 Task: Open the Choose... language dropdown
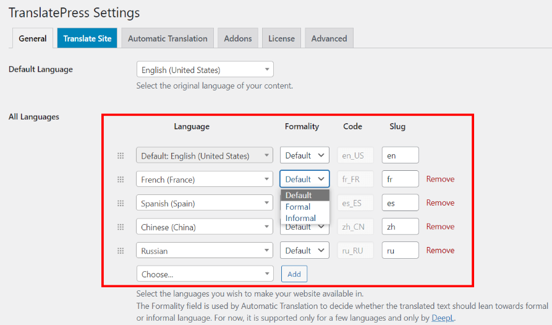[205, 274]
